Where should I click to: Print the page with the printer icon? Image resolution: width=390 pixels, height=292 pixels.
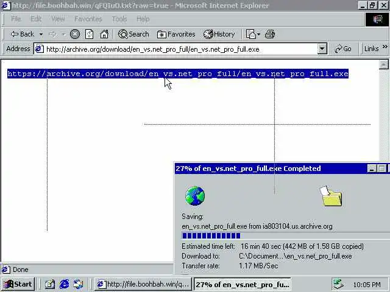270,34
